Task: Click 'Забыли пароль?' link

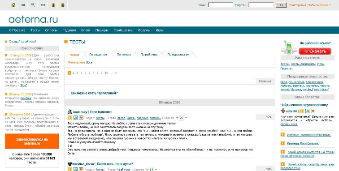Action: (x=319, y=5)
